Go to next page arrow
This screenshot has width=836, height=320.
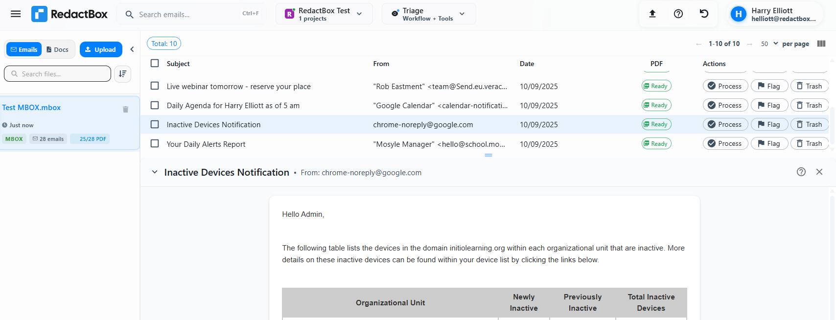coord(749,44)
